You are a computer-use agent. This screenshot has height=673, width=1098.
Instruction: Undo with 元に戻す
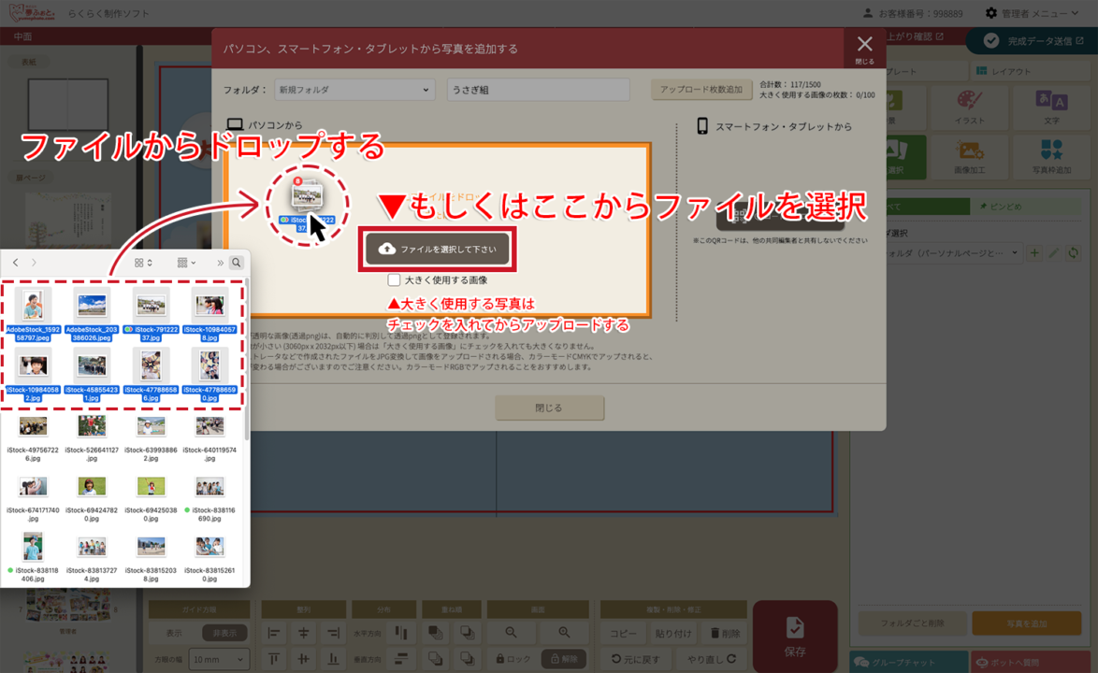[x=635, y=658]
